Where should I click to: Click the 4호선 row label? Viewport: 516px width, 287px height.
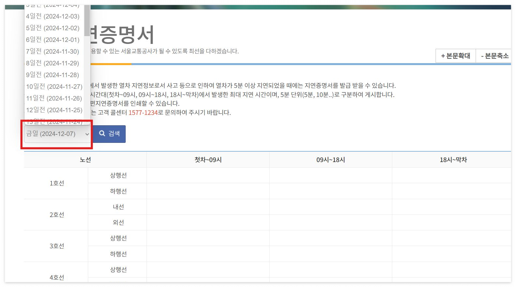pos(57,277)
